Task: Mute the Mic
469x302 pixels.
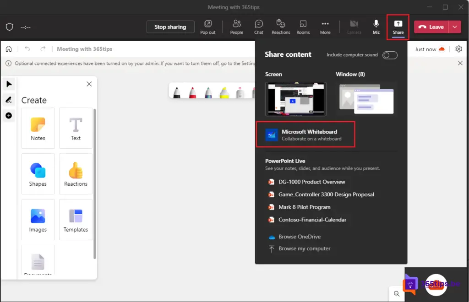Action: tap(376, 27)
